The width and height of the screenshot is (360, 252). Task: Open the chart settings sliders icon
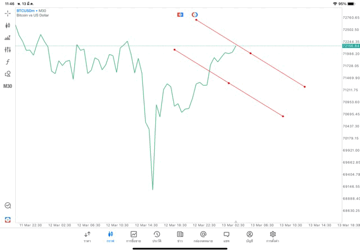7,50
